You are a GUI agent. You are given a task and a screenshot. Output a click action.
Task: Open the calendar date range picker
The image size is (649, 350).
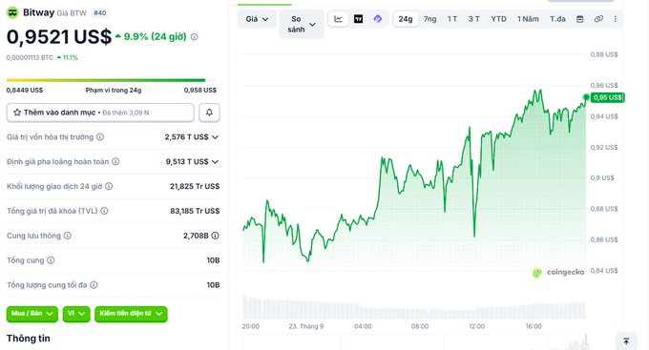[x=580, y=19]
